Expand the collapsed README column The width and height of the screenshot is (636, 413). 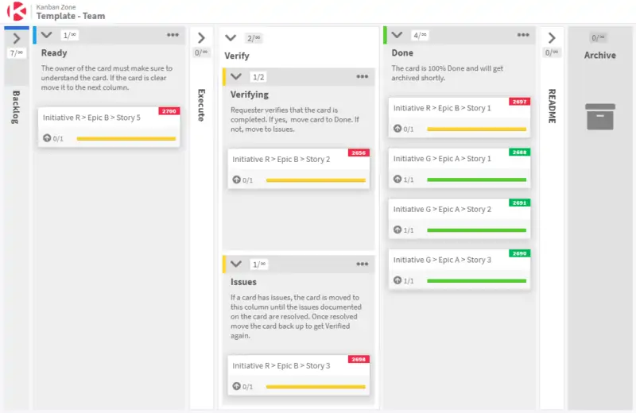tap(551, 37)
